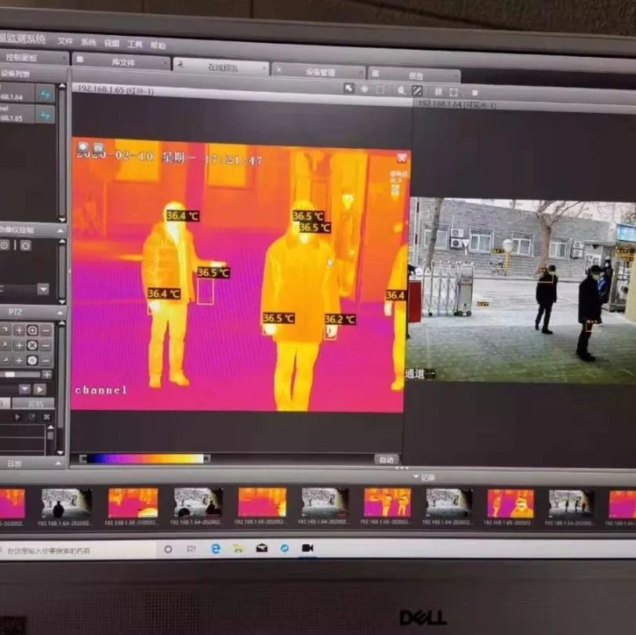Screen dimensions: 636x635
Task: Close the 设备管理 tab
Action: 361,73
